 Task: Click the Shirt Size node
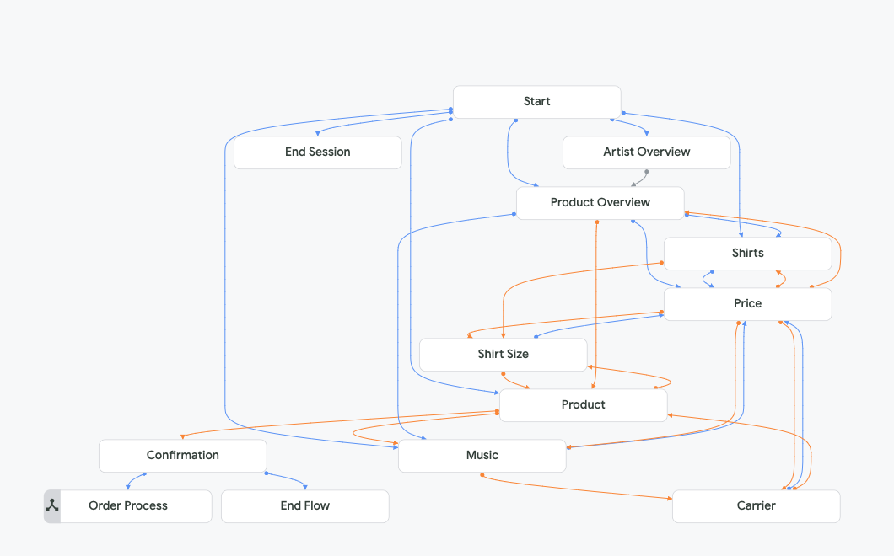click(503, 355)
